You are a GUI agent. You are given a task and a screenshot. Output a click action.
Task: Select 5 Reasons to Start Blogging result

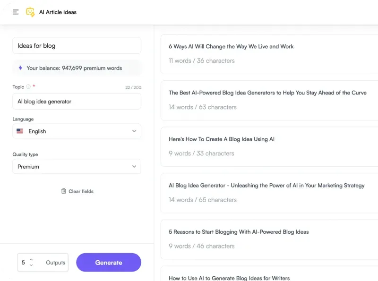click(x=269, y=239)
